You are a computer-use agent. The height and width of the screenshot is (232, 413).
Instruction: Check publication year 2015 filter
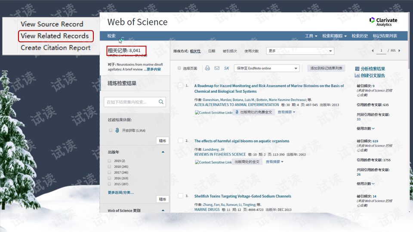(x=109, y=184)
